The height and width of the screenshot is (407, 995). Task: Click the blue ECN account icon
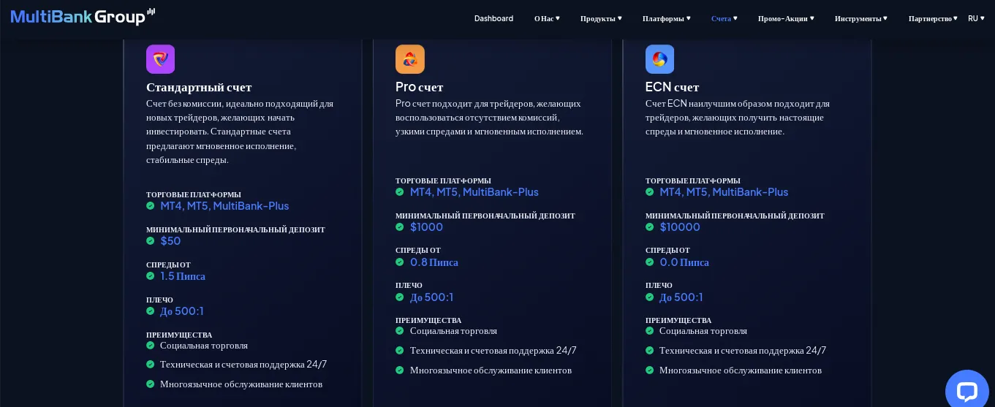click(x=659, y=59)
